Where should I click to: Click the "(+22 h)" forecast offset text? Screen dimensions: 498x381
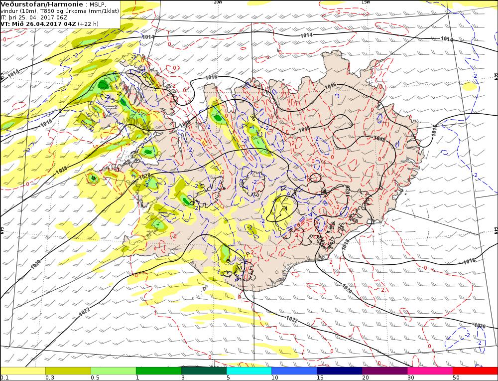pos(88,24)
